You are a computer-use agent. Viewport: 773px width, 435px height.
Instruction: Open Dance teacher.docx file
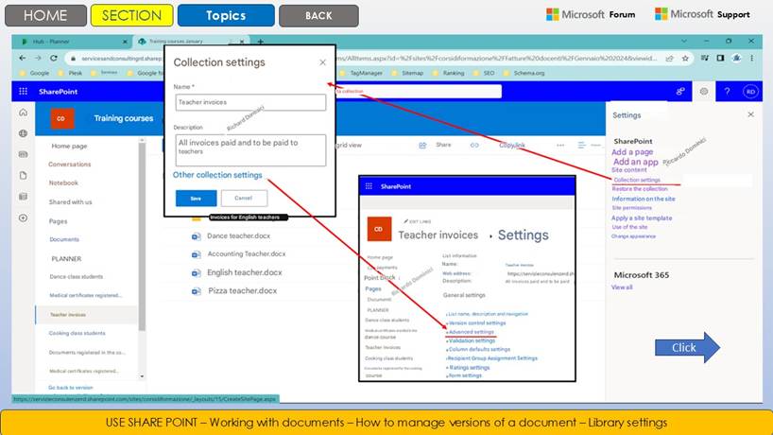[238, 236]
